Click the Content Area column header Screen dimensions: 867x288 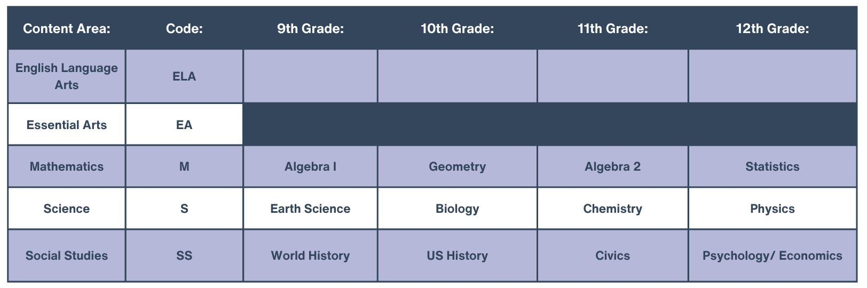click(67, 29)
